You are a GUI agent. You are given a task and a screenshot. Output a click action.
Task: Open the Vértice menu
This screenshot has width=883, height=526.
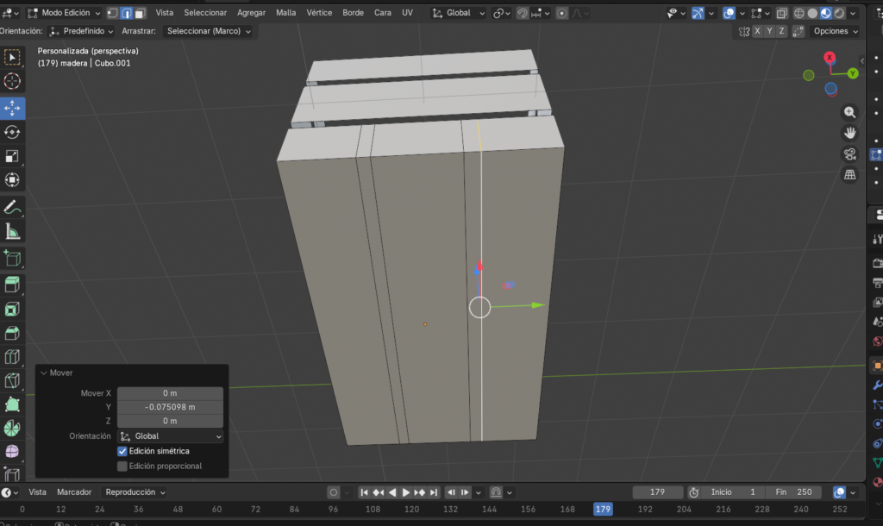[319, 13]
